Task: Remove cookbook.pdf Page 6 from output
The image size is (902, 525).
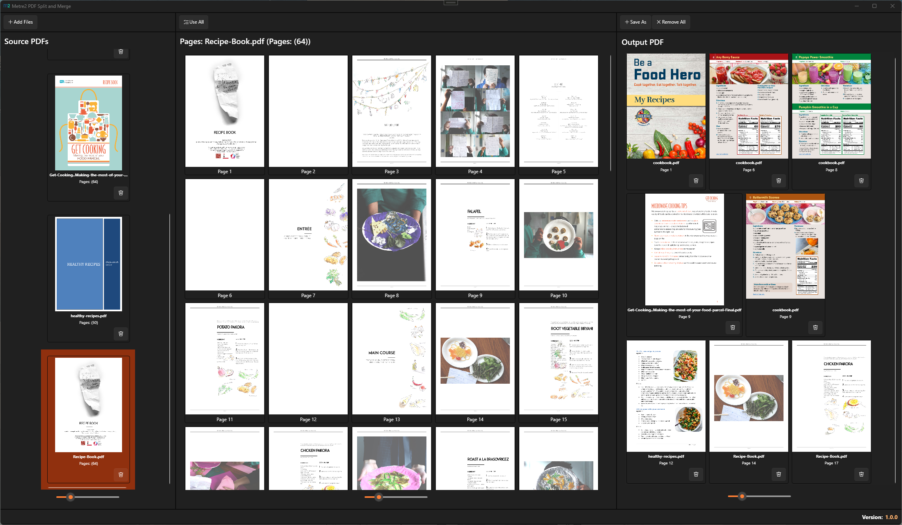Action: tap(778, 181)
